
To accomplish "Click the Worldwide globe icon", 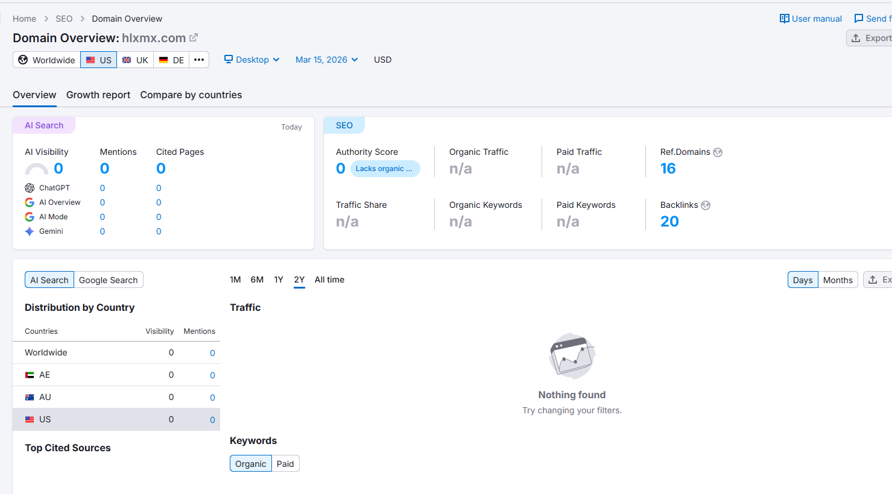I will pyautogui.click(x=23, y=60).
